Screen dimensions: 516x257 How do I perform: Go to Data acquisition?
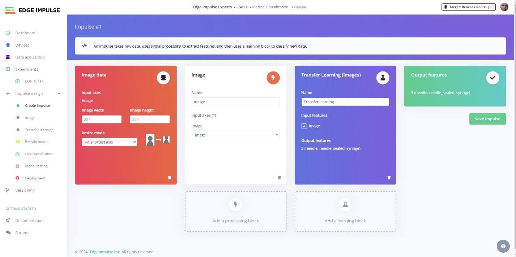30,57
